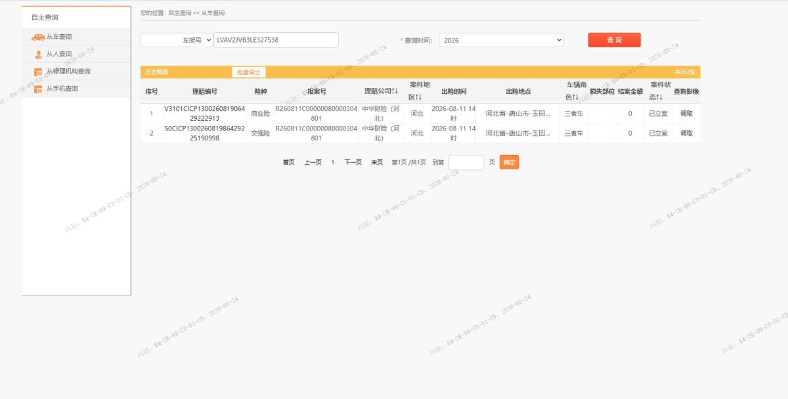
Task: Go to 首页 first page
Action: 289,162
